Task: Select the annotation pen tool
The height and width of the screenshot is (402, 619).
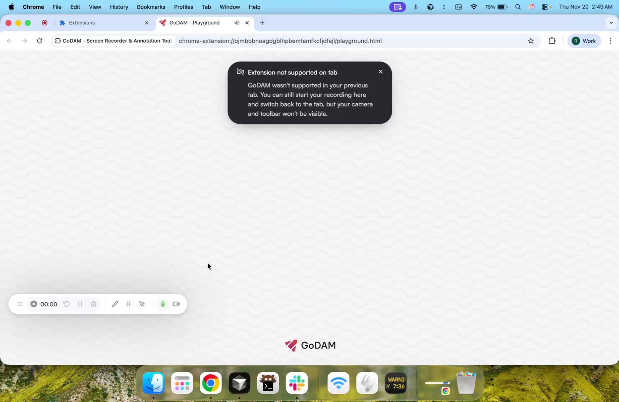Action: [x=115, y=304]
